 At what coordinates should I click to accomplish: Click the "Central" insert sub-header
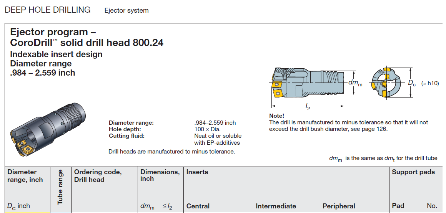tap(198, 206)
